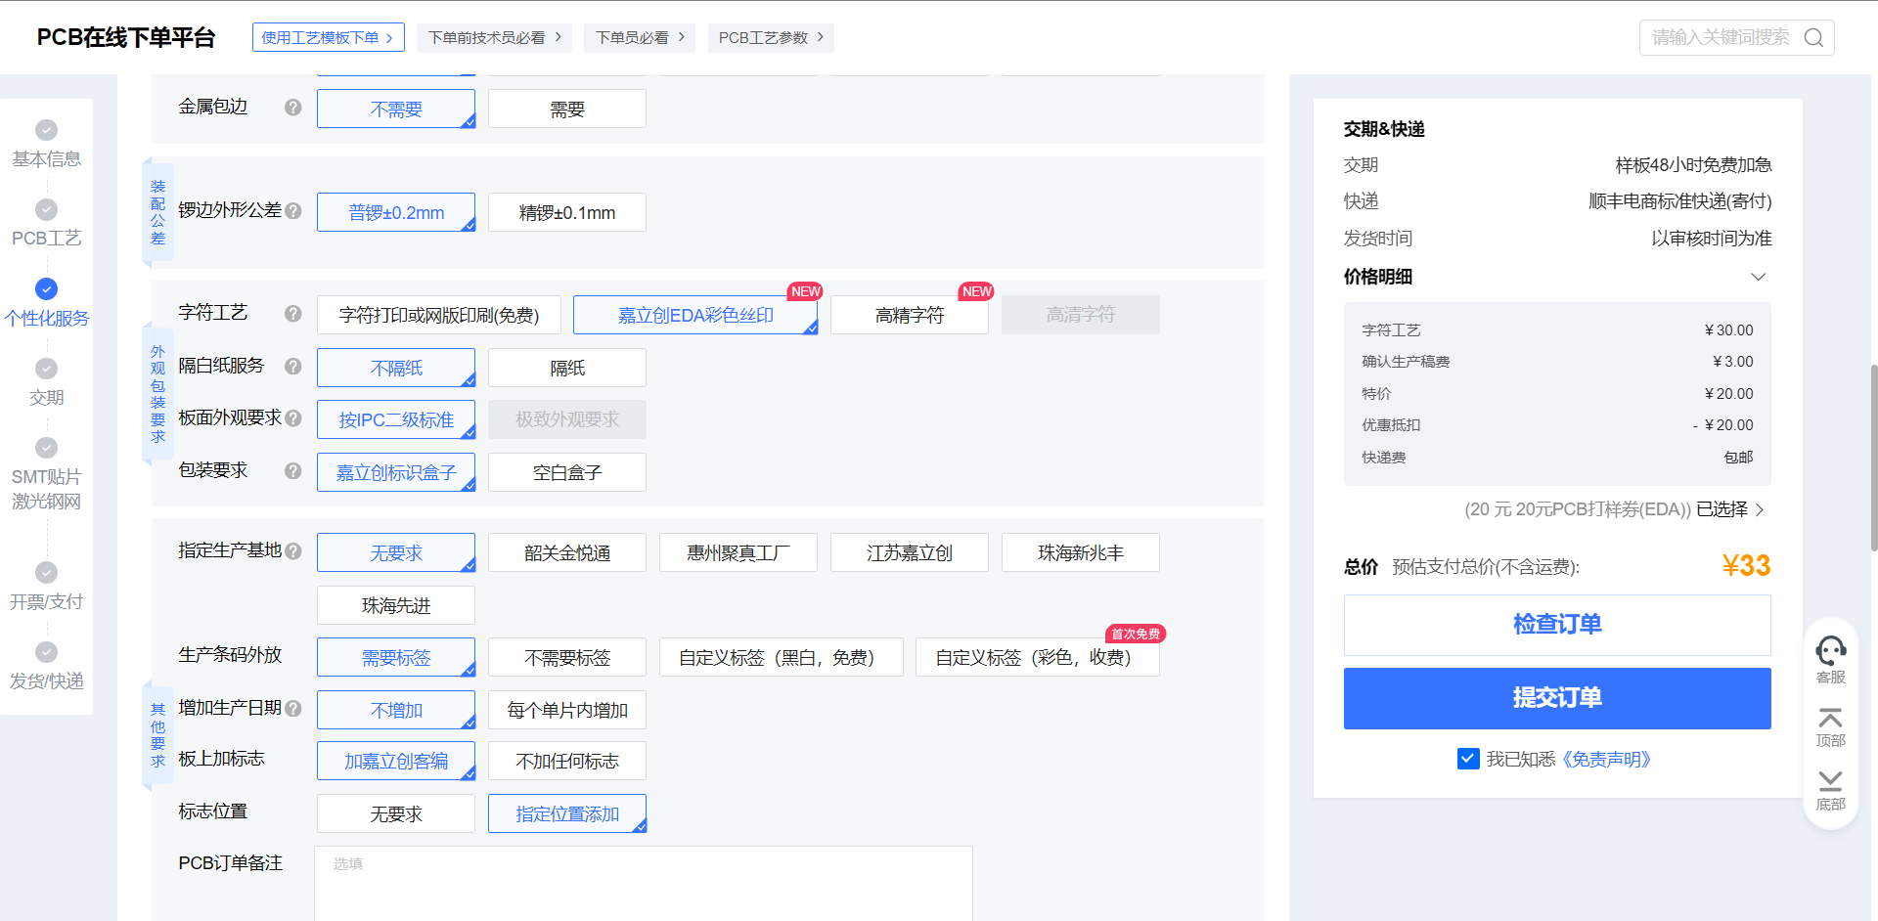1878x921 pixels.
Task: Click 个性化服务 active step icon
Action: coord(46,288)
